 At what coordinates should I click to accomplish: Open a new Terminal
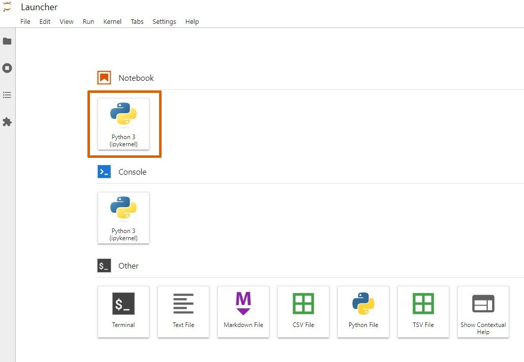pyautogui.click(x=124, y=312)
